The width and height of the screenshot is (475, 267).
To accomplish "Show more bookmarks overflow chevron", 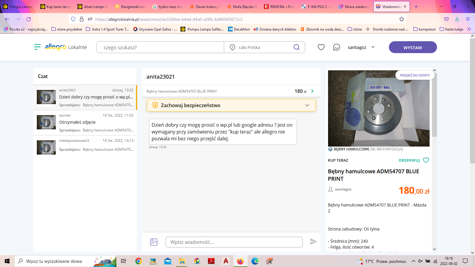I will 469,29.
